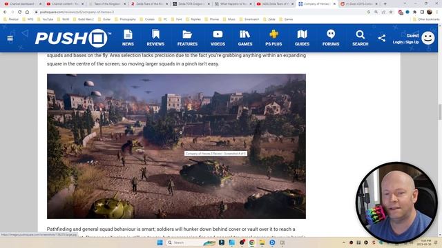Open the site Search
This screenshot has width=442, height=248.
tap(361, 38)
